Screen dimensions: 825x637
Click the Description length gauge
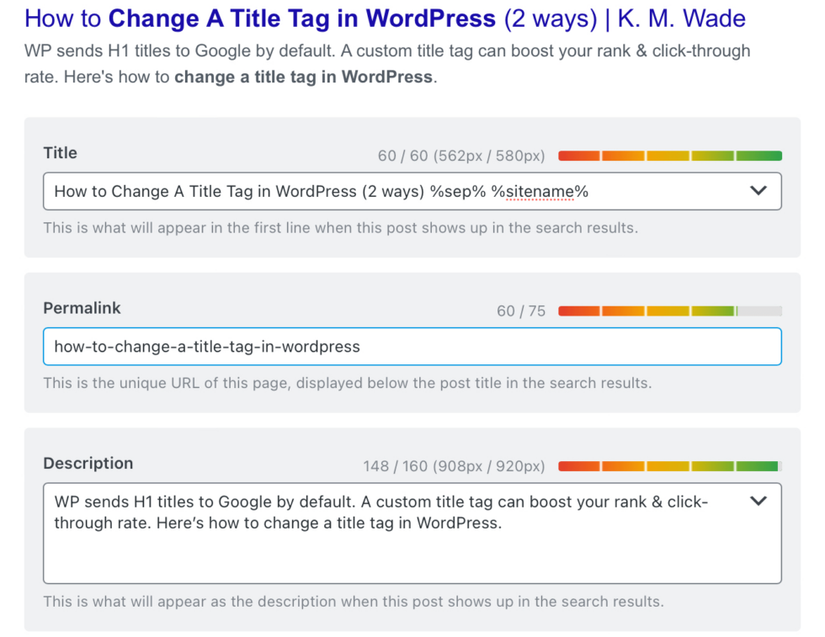click(x=670, y=465)
